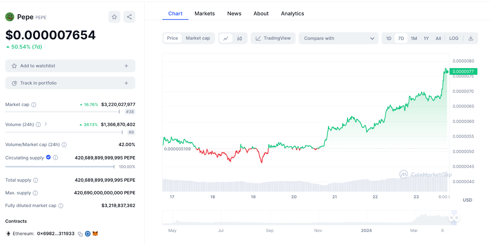Select Market cap chart mode

pos(198,38)
